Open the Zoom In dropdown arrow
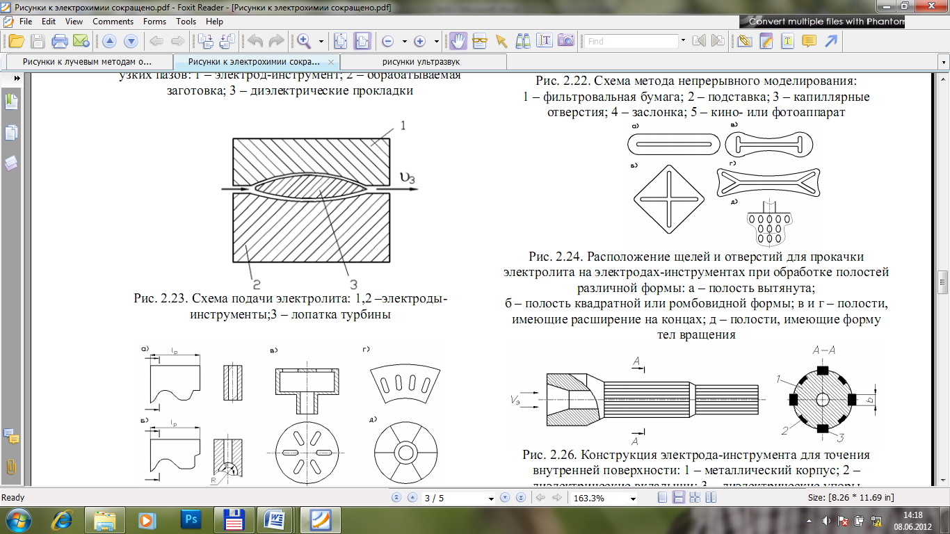Screen dimensions: 950x534 click(x=436, y=41)
